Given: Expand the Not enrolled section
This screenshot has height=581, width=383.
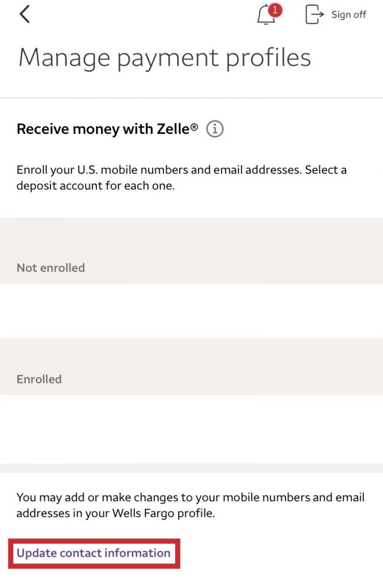Looking at the screenshot, I should 191,250.
